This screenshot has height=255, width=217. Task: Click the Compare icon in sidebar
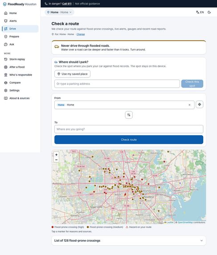coord(6,83)
